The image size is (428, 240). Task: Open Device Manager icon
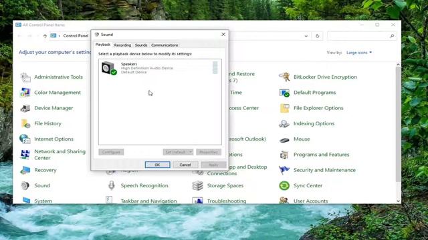25,108
